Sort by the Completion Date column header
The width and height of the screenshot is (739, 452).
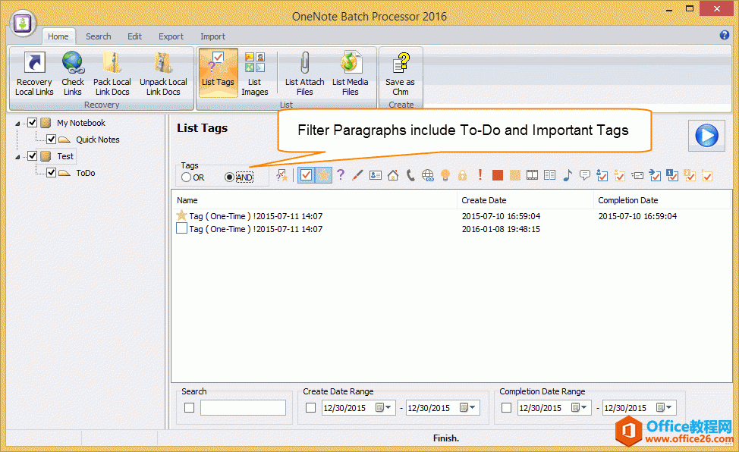627,200
